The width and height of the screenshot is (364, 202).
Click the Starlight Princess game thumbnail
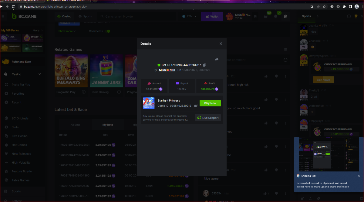[149, 103]
